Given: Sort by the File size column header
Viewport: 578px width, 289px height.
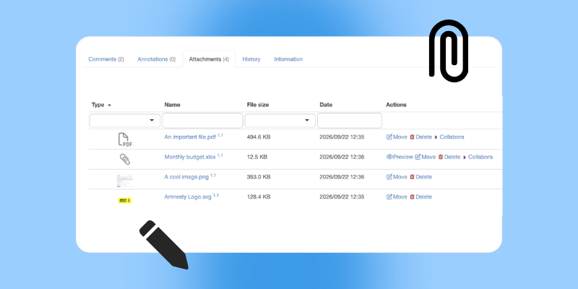Looking at the screenshot, I should pyautogui.click(x=258, y=105).
